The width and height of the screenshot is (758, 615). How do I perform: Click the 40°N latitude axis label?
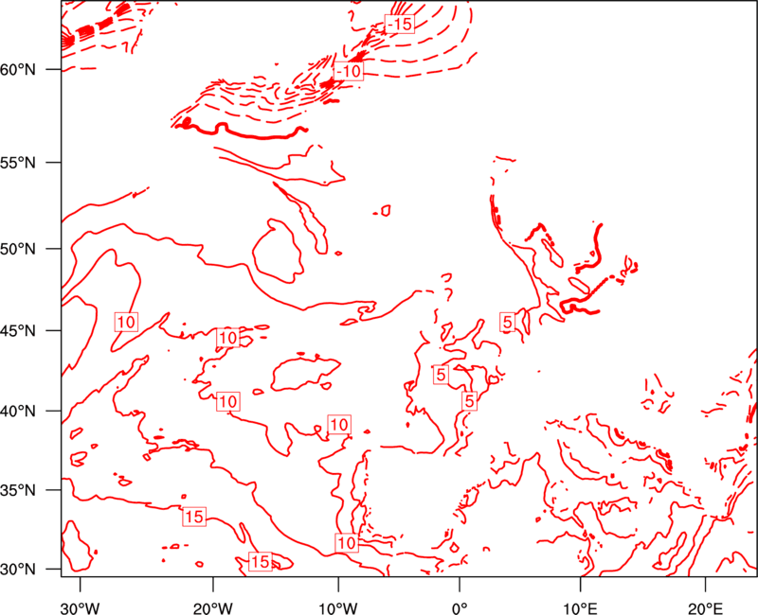coord(18,412)
